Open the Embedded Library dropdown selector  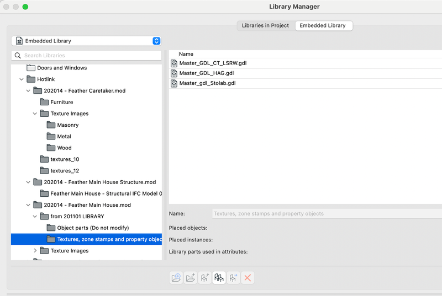[86, 41]
